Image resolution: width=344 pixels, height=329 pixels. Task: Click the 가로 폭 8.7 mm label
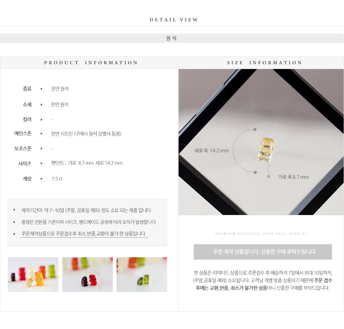point(293,177)
